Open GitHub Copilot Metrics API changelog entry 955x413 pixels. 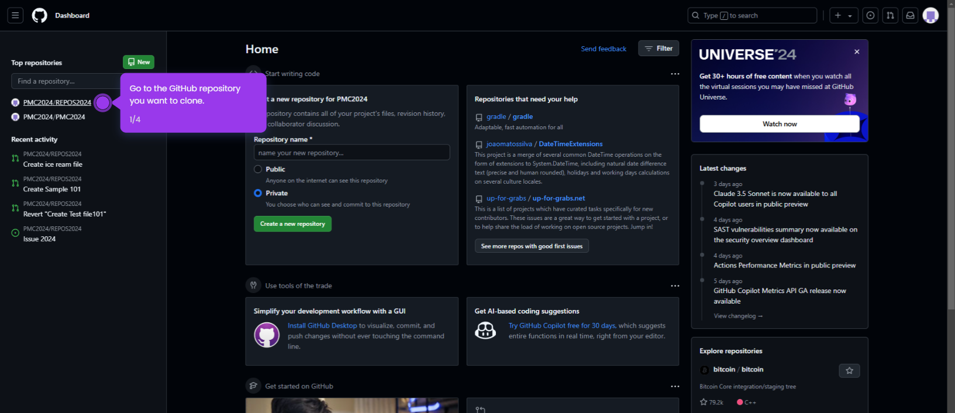point(780,296)
